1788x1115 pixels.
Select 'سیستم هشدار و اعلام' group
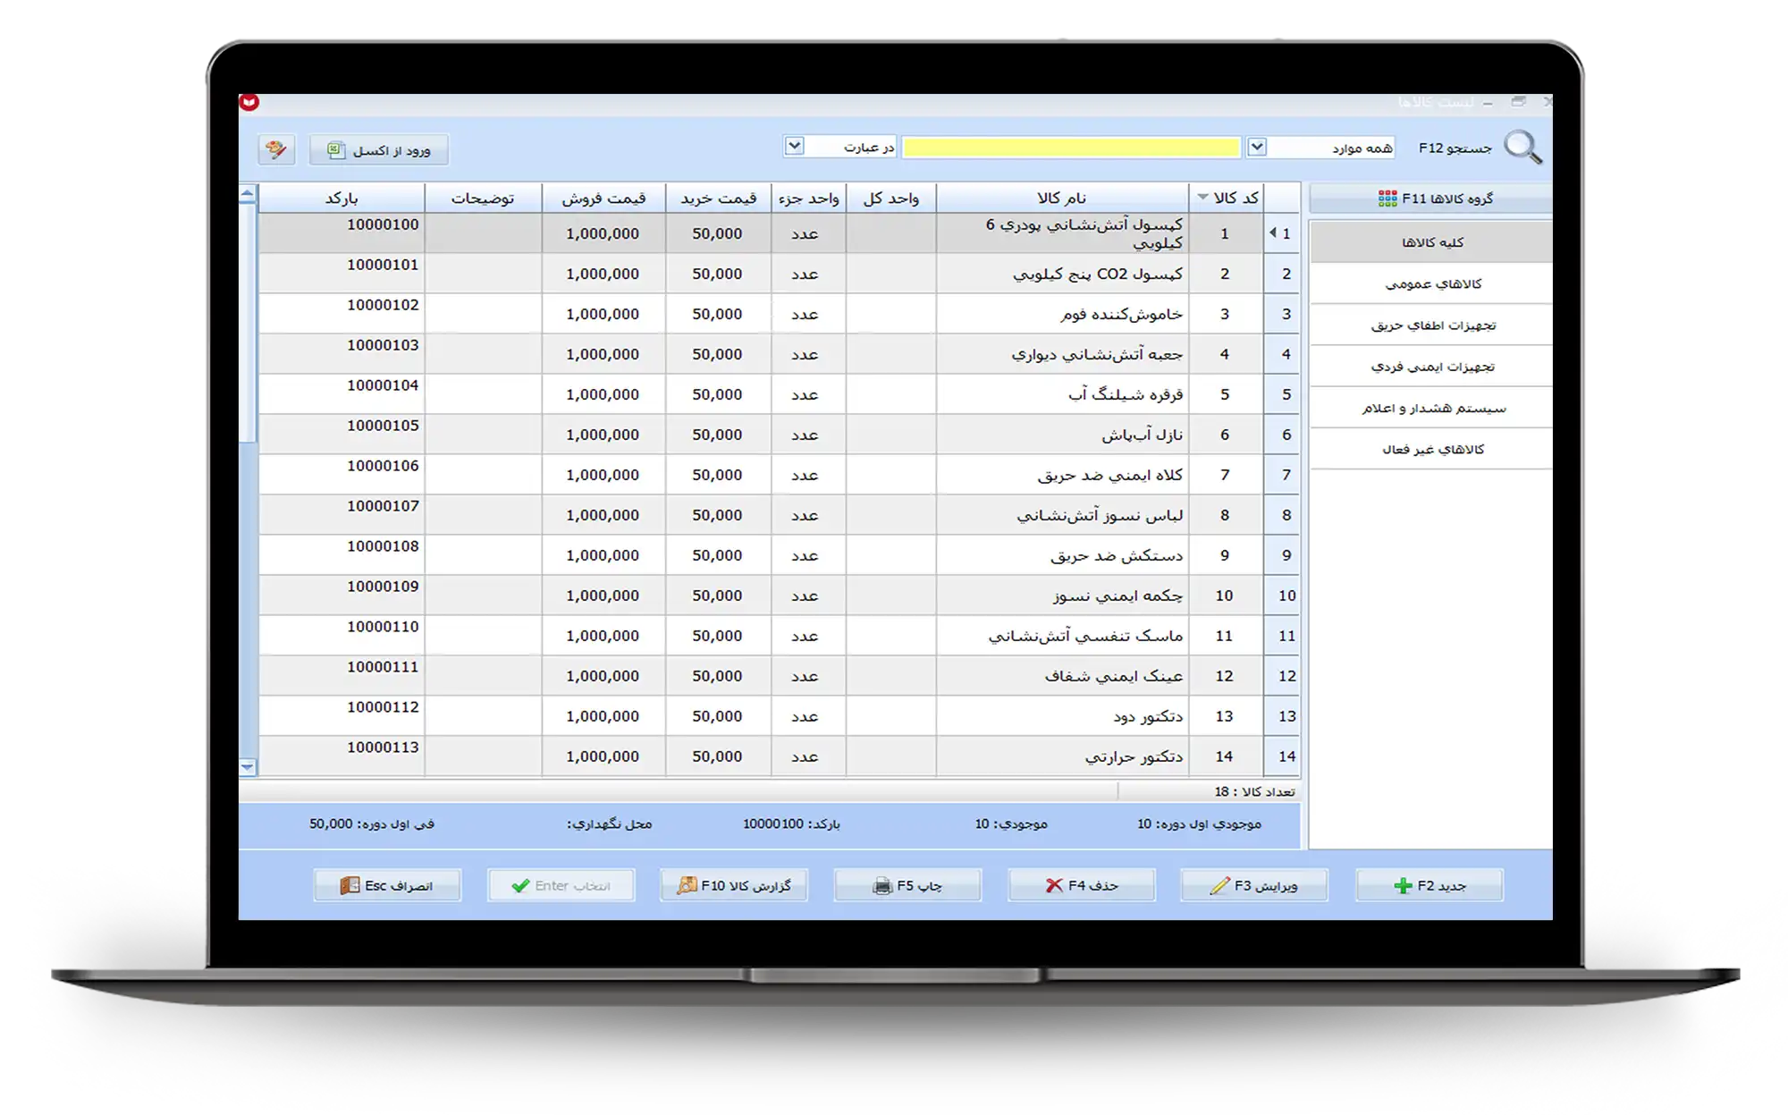point(1431,408)
